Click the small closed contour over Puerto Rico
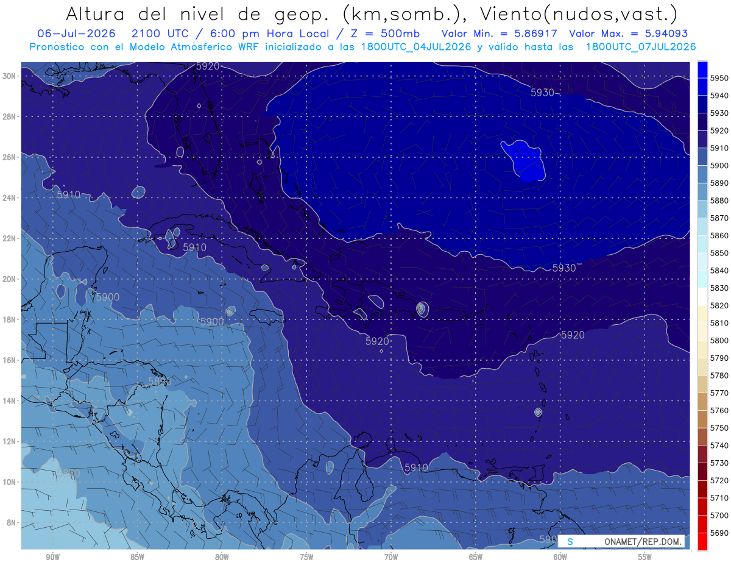This screenshot has width=731, height=565. (422, 309)
